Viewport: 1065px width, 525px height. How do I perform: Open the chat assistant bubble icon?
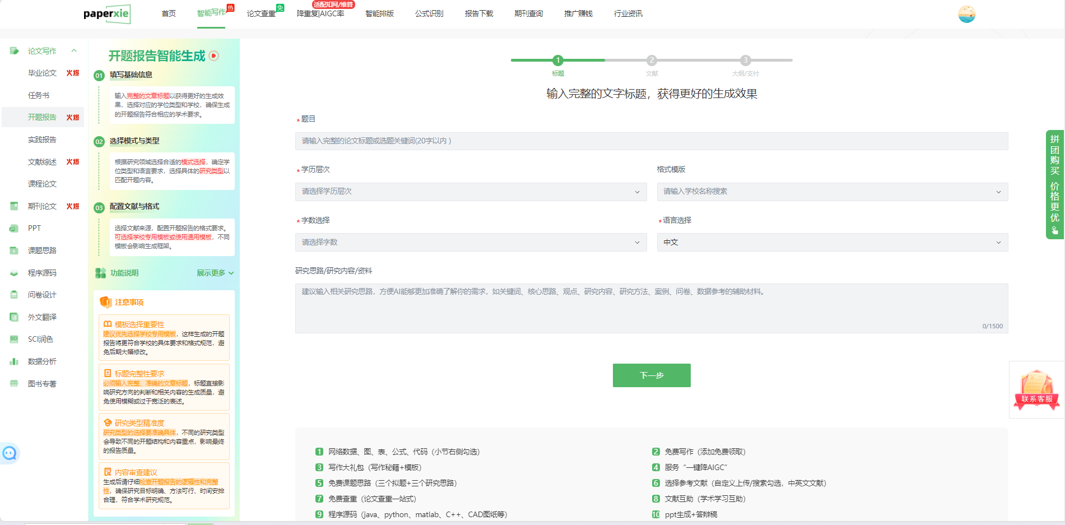(10, 453)
